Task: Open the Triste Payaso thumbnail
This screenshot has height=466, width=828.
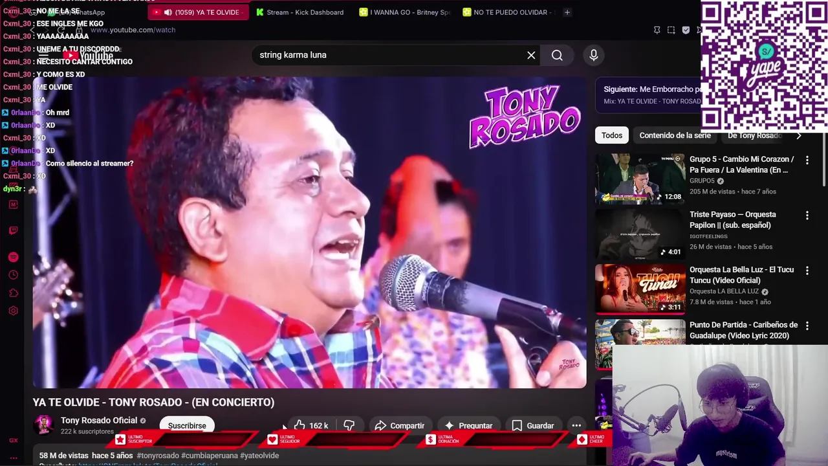Action: pyautogui.click(x=640, y=234)
